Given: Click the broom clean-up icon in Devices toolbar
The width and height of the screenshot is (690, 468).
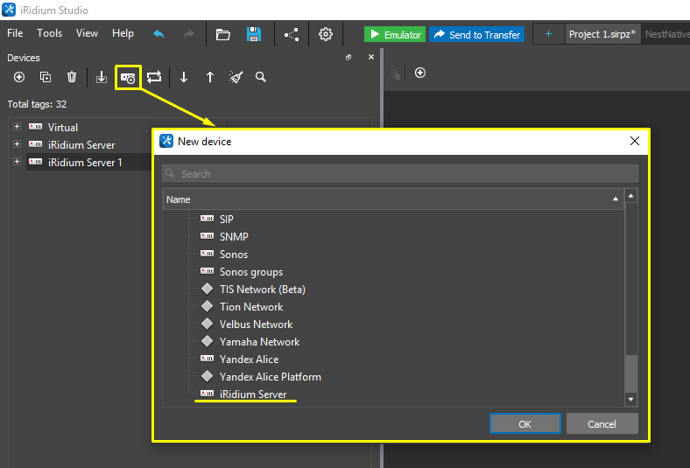Looking at the screenshot, I should click(x=236, y=77).
